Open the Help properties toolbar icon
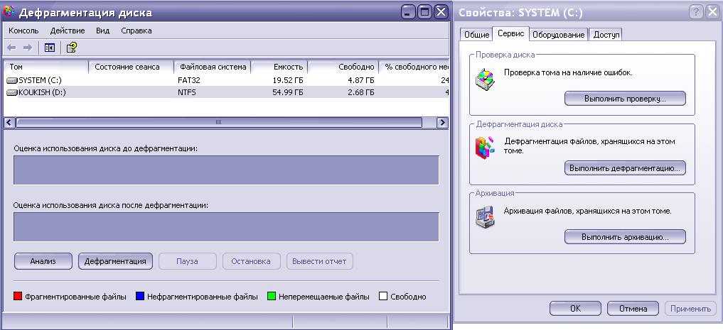This screenshot has width=723, height=330. point(72,48)
